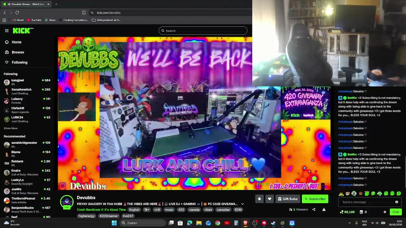Open chat settings gear icon
The image size is (406, 228).
pos(385,212)
